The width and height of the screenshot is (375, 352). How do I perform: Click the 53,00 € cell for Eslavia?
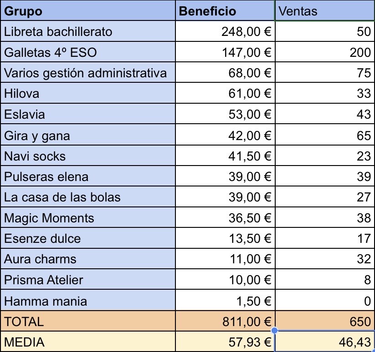[226, 114]
